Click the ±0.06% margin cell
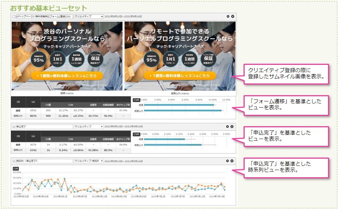The height and width of the screenshot is (209, 338). (78, 150)
